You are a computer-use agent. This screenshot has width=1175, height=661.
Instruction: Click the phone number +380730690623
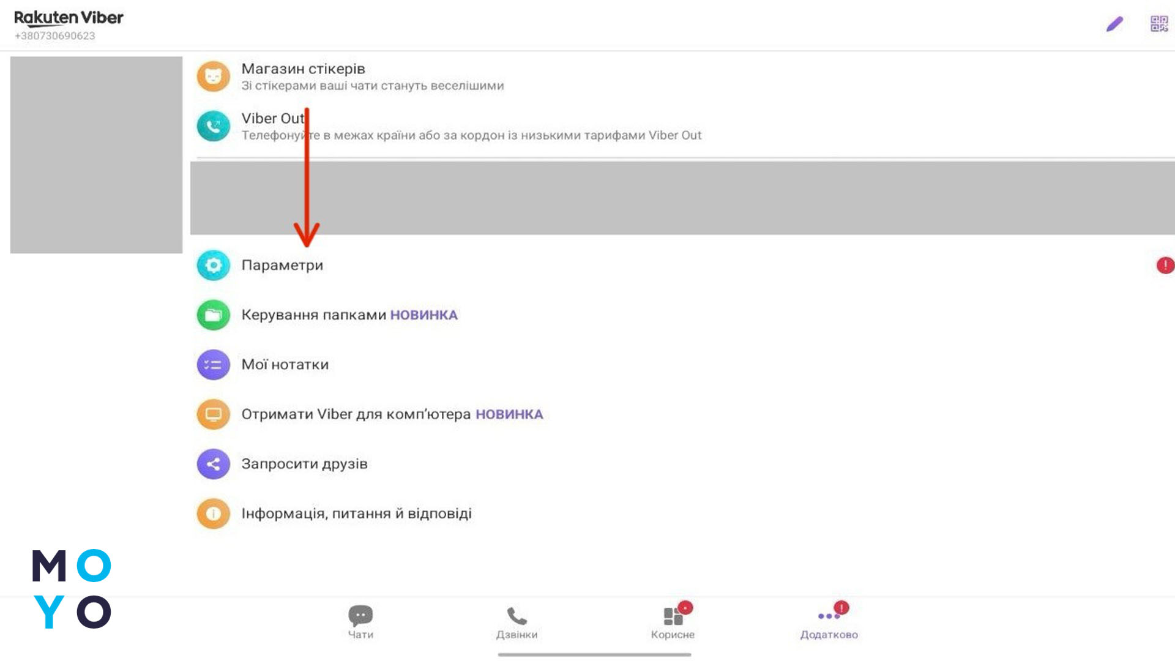coord(55,36)
